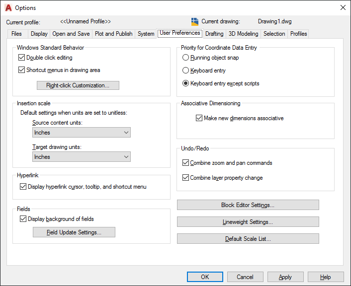This screenshot has height=286, width=351.
Task: Click Apply to save preferences
Action: click(x=285, y=277)
